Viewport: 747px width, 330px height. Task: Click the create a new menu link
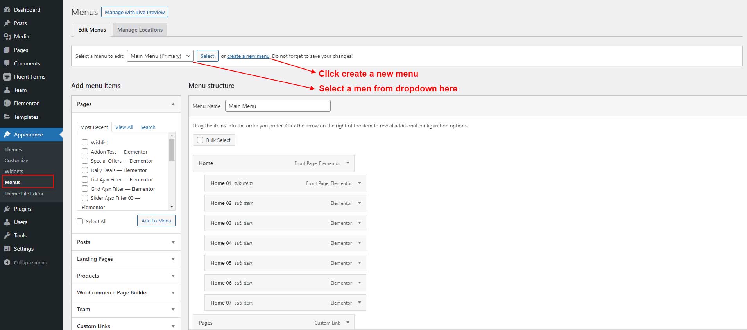248,56
